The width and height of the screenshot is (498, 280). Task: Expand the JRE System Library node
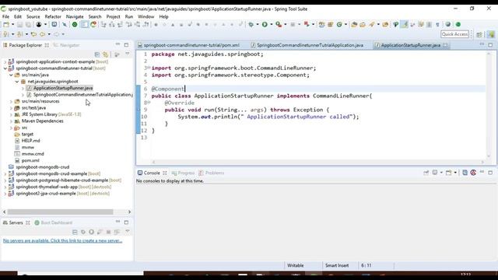pos(11,114)
